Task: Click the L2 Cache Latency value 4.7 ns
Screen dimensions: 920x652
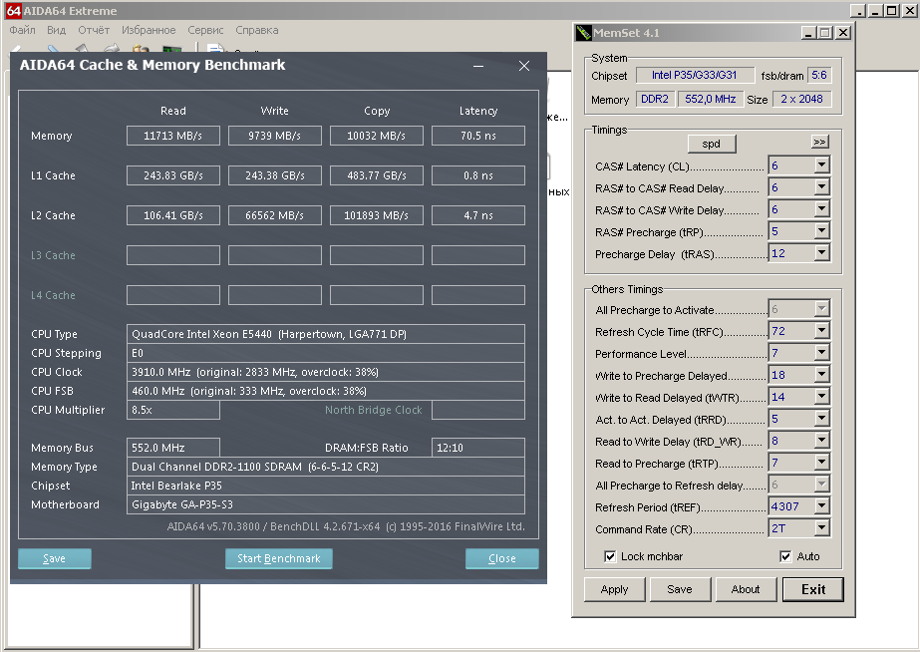Action: [x=478, y=215]
